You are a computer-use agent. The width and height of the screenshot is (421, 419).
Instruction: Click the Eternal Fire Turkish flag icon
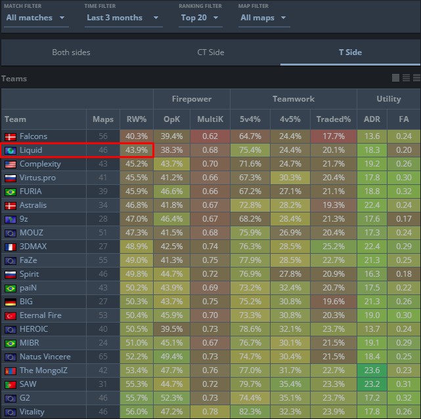(x=11, y=316)
